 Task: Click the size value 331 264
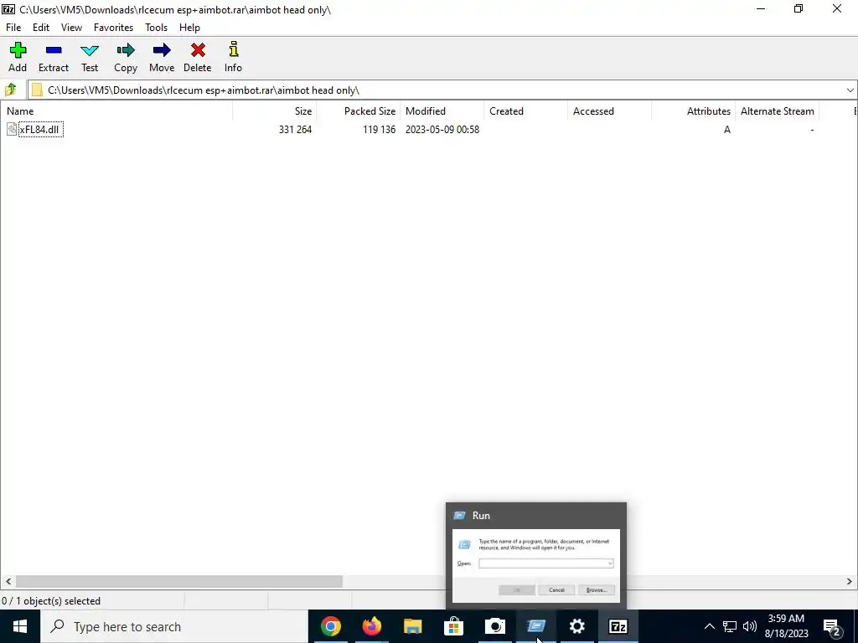point(295,130)
